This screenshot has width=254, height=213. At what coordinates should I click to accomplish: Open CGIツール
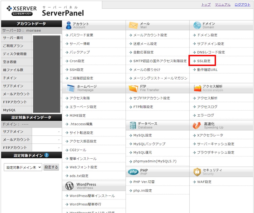pos(78,150)
